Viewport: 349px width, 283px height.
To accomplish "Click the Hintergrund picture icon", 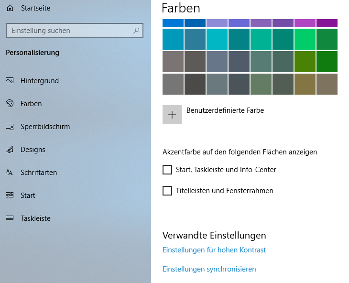I will (10, 81).
